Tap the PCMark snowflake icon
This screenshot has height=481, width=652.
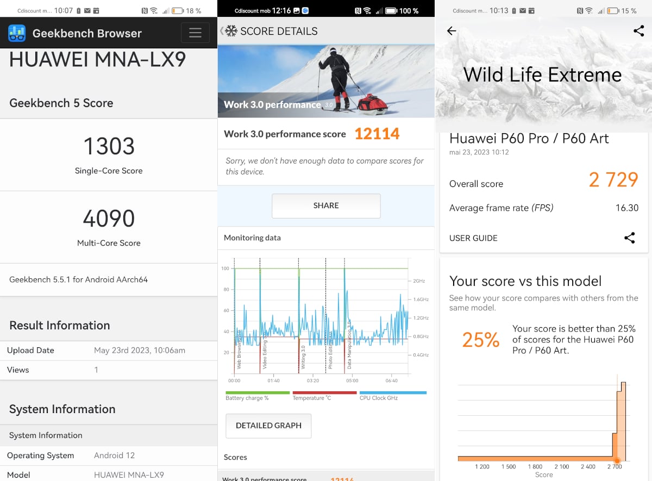coord(231,32)
